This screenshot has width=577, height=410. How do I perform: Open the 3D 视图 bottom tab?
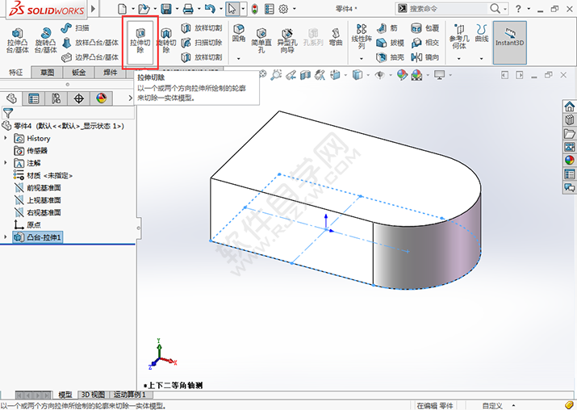[x=93, y=395]
